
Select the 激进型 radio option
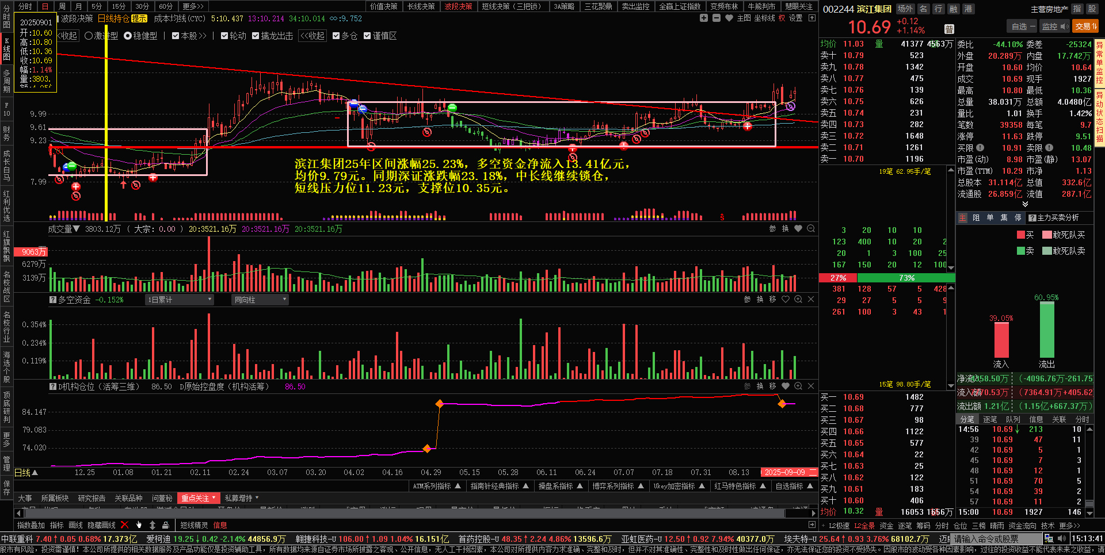[89, 36]
